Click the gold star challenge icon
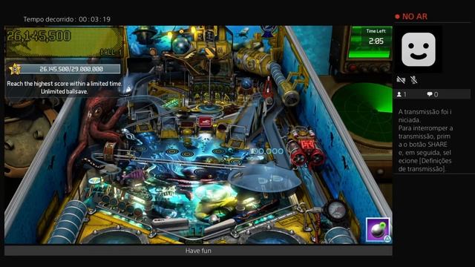This screenshot has width=475, height=267. [15, 69]
